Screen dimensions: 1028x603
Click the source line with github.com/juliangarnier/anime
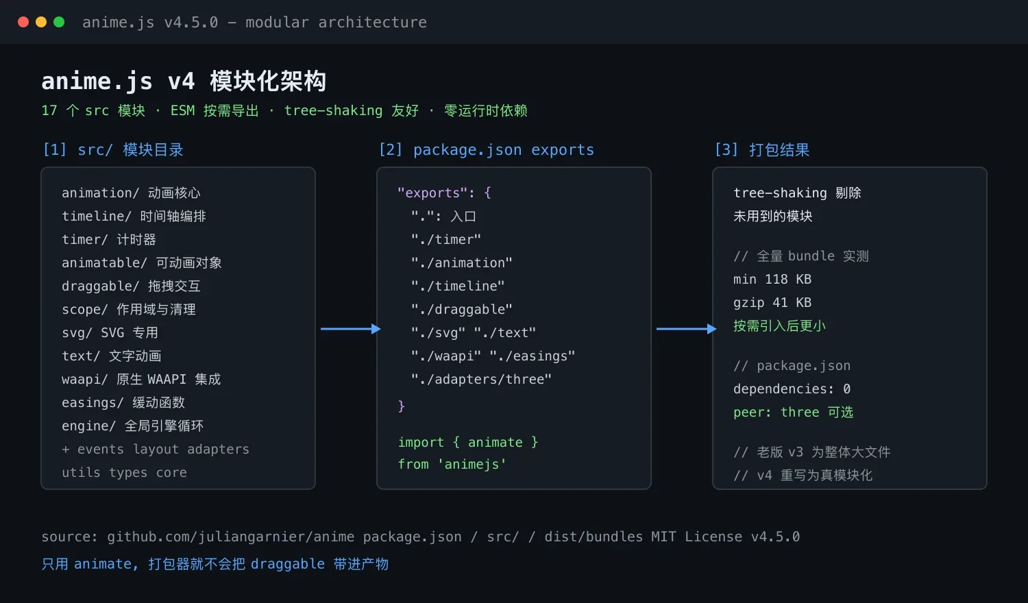point(421,537)
